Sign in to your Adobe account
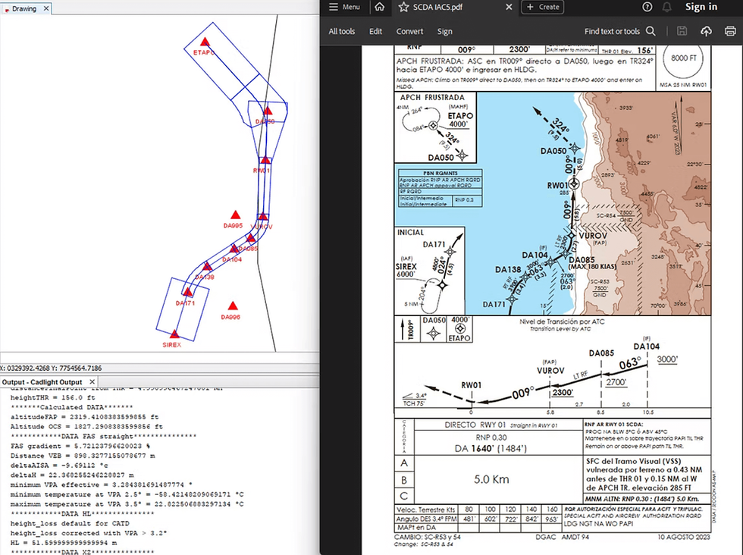Screen dimensions: 743x555 (x=700, y=7)
